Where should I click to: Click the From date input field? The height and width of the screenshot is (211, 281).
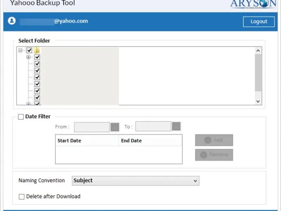click(92, 127)
